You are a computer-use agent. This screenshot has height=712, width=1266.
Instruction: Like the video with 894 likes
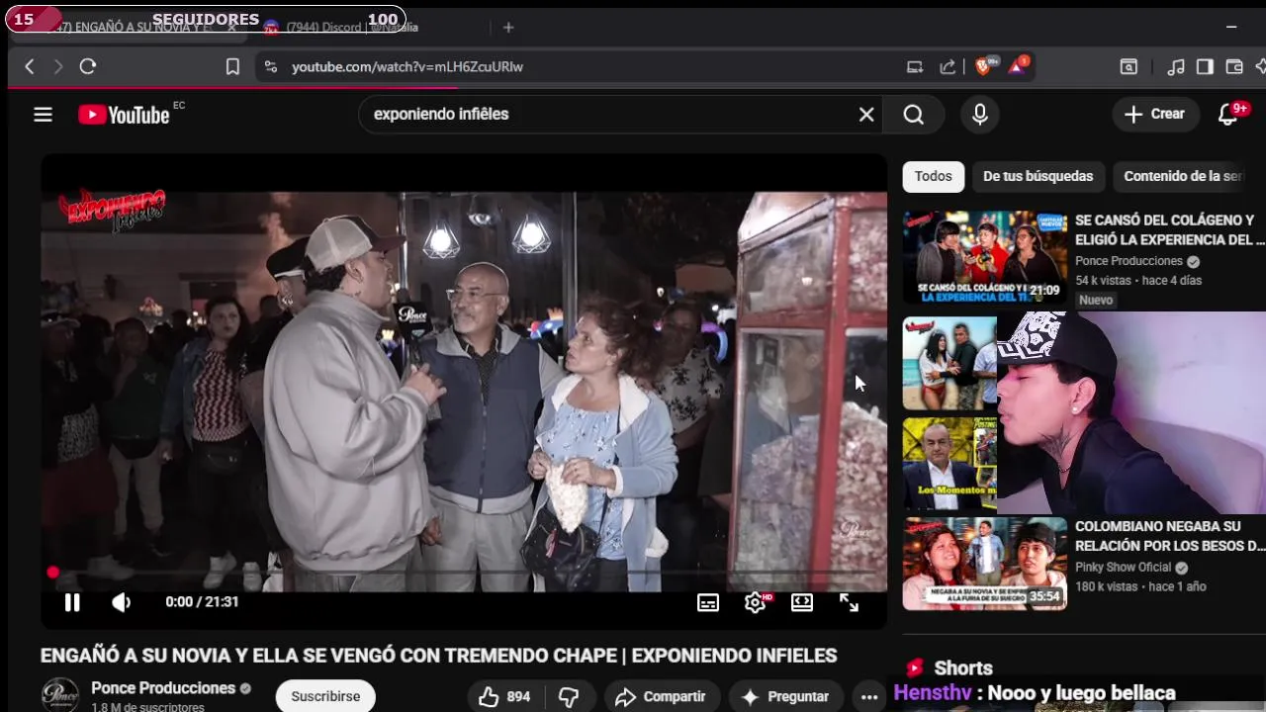click(x=506, y=696)
